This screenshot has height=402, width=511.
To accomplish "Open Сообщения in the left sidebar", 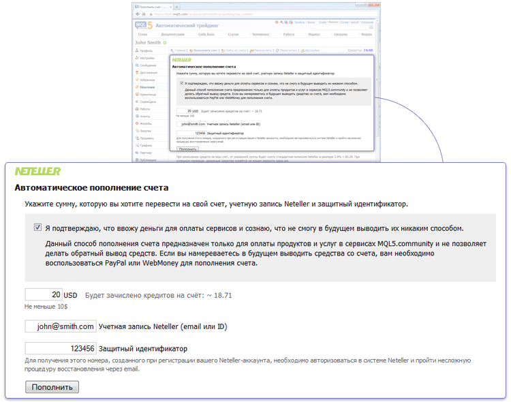I will tap(148, 65).
